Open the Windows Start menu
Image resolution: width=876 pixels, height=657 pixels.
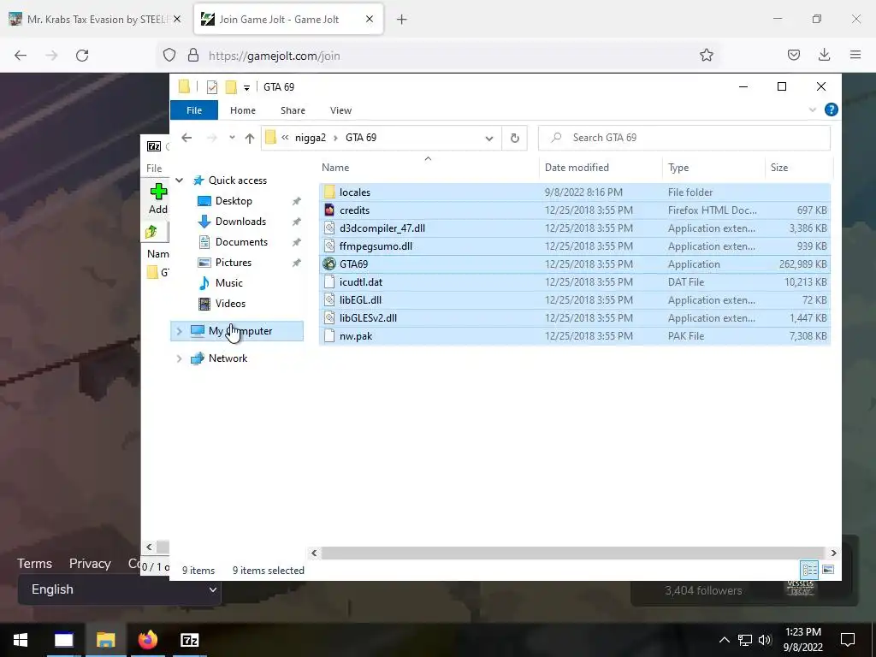[x=21, y=640]
